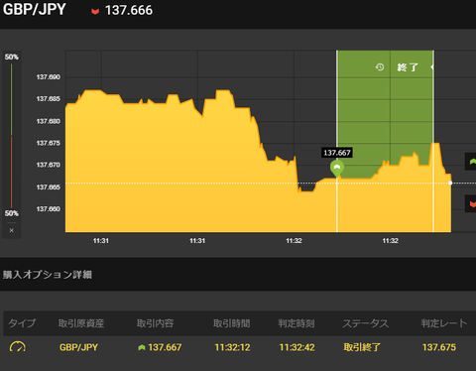Click the 購入オプション詳細 section header
Viewport: 476px width, 371px height.
[x=48, y=275]
